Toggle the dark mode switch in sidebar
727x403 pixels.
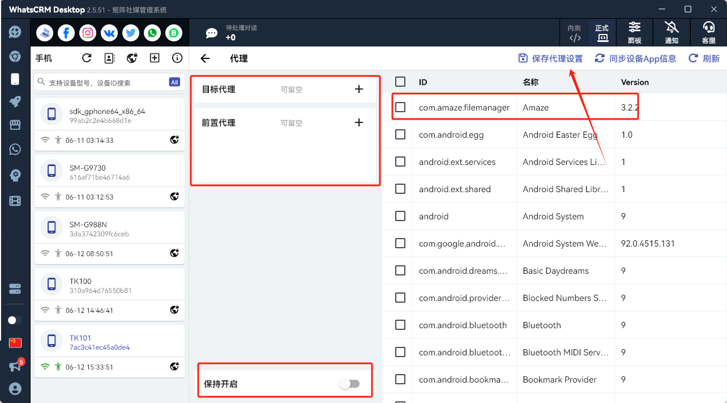(15, 320)
